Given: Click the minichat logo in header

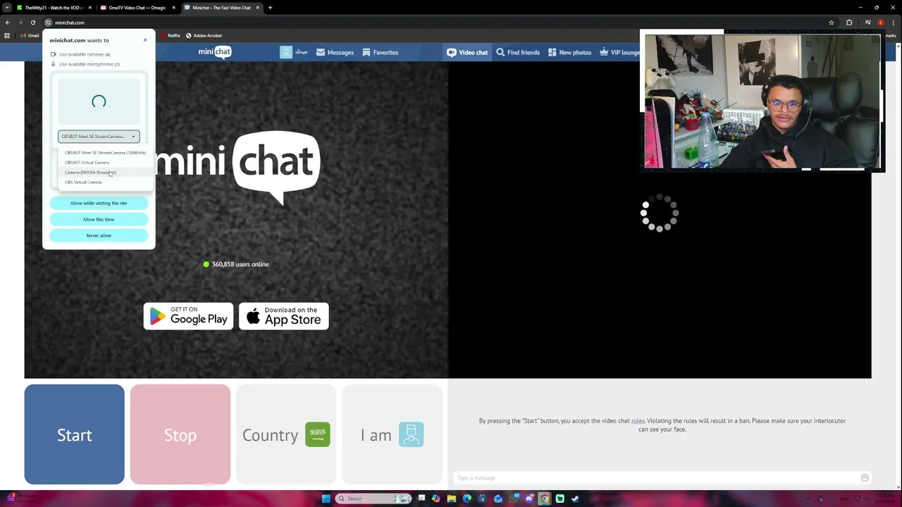Looking at the screenshot, I should coord(214,52).
